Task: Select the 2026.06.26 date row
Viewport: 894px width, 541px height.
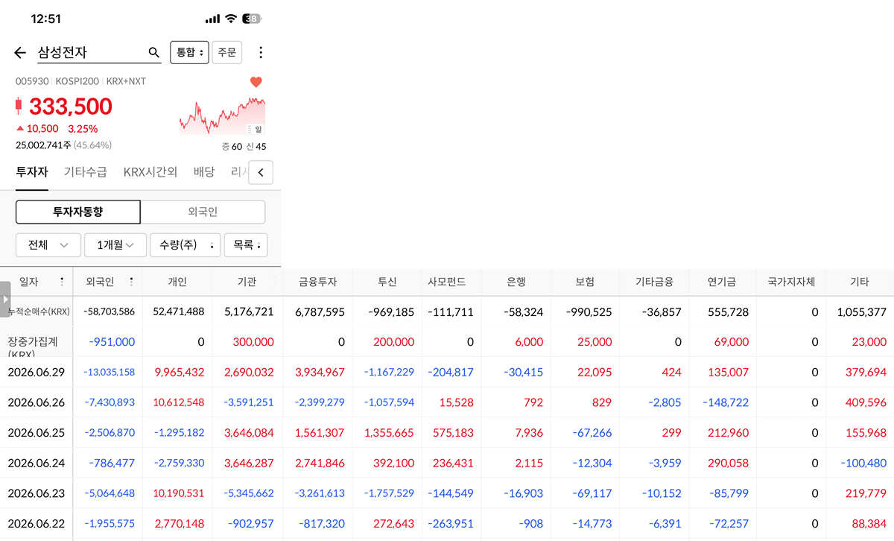Action: coord(37,402)
